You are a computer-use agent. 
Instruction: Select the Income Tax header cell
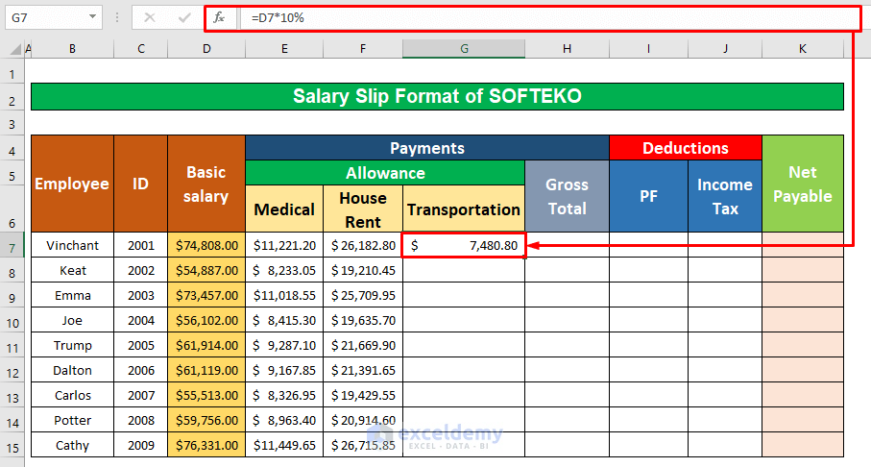coord(724,196)
